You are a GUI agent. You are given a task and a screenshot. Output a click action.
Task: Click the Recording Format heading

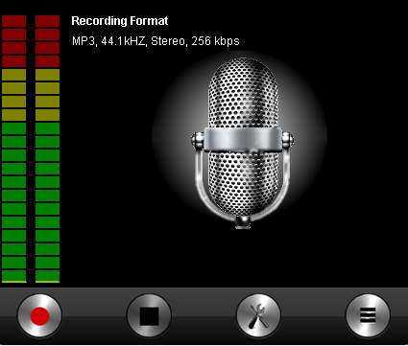(x=120, y=21)
